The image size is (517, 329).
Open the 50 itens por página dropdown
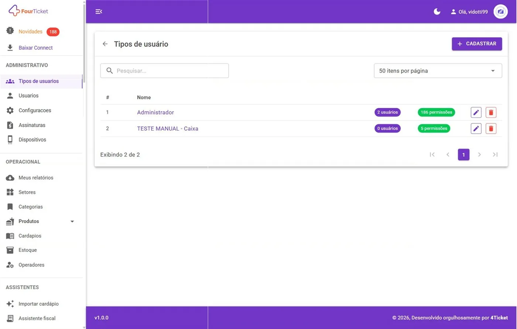(x=438, y=71)
